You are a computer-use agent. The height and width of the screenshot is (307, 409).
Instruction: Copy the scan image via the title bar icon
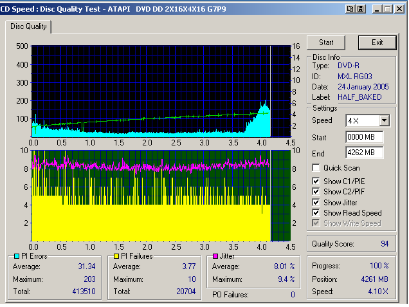(350, 9)
